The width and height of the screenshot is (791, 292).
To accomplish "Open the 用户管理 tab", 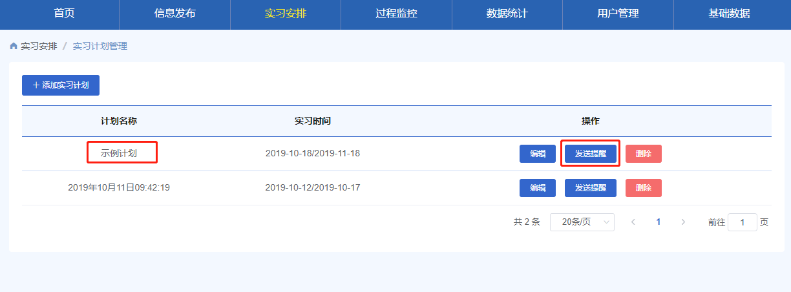I will (618, 14).
